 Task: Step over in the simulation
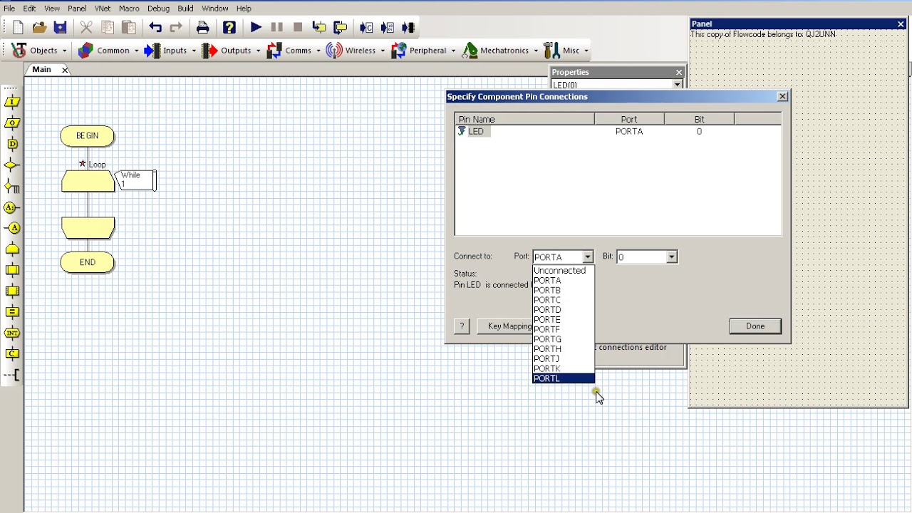340,28
